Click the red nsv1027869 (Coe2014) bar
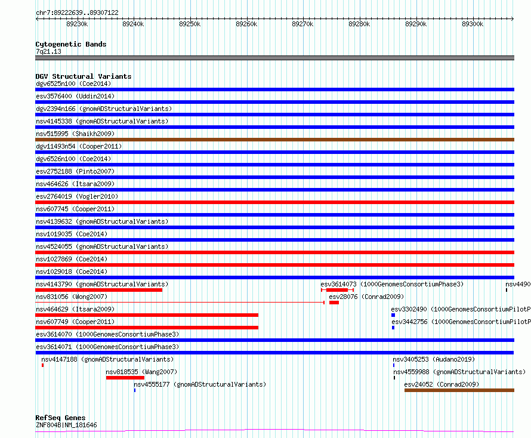Viewport: 531px width, 438px height. pos(274,265)
